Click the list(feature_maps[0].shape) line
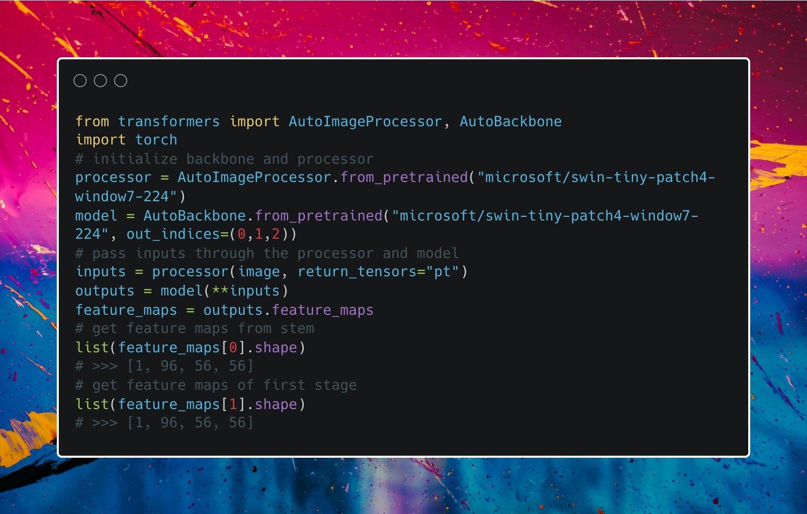Screen dimensions: 807x514 click(190, 348)
